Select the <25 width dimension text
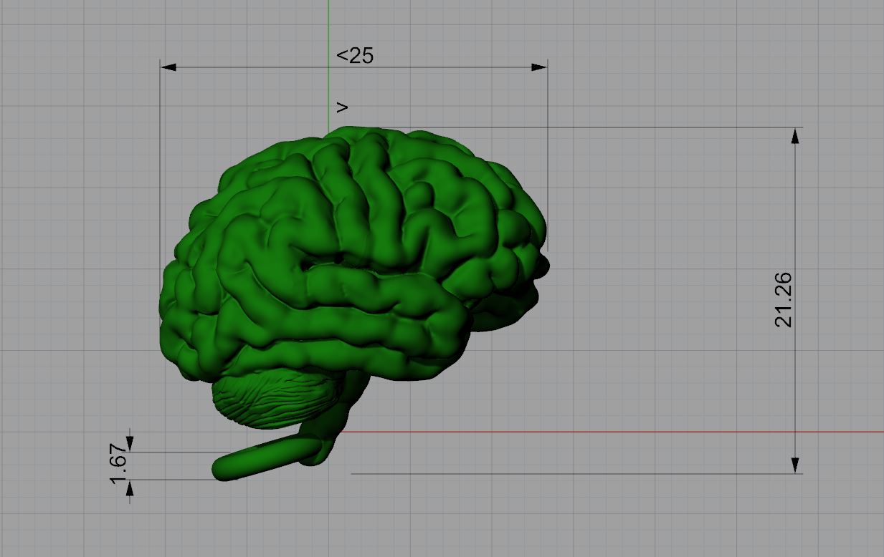 (355, 55)
